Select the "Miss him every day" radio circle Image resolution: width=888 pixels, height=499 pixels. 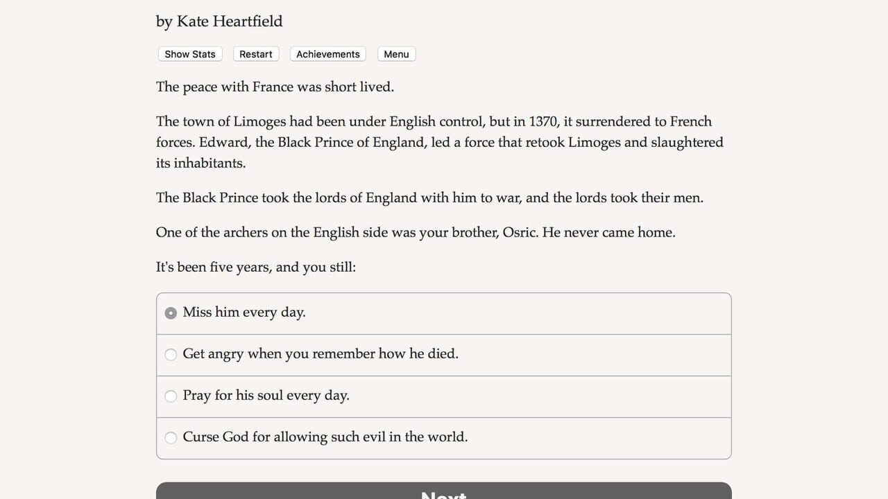coord(171,313)
